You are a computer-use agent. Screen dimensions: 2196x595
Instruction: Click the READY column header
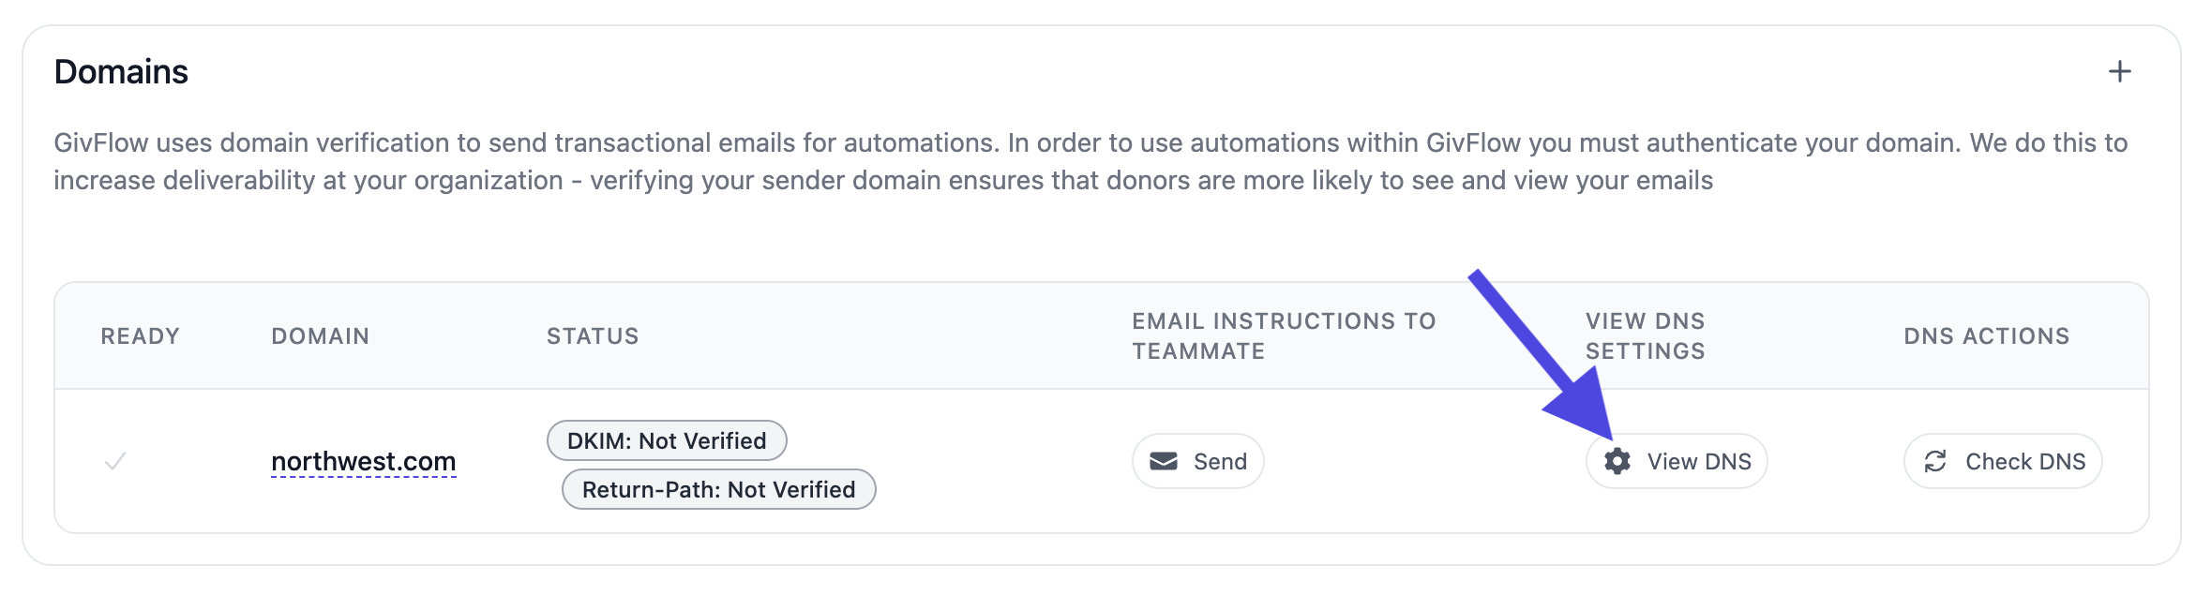coord(140,336)
